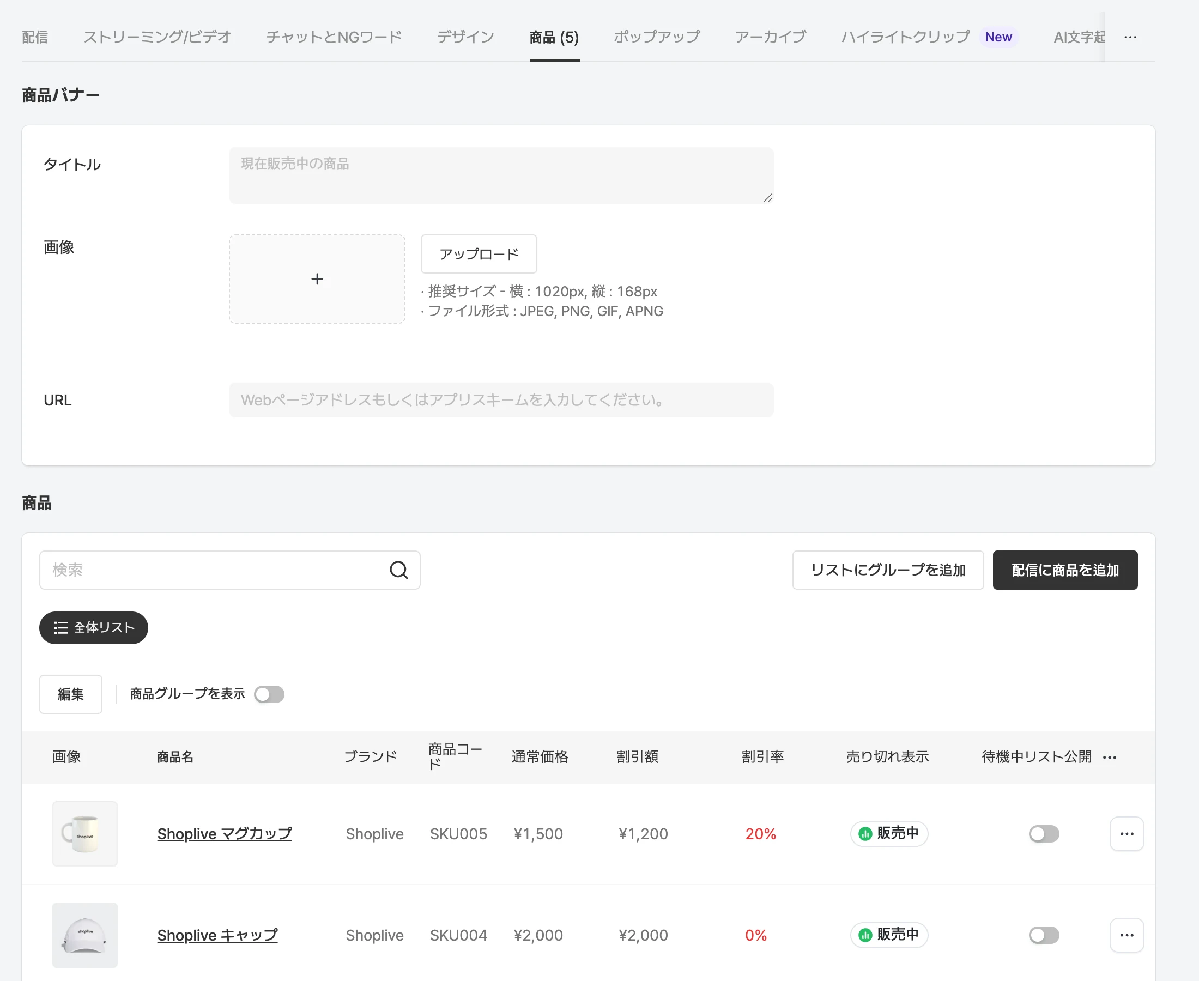Open the tab overflow three-dots menu
This screenshot has height=981, width=1199.
[x=1130, y=37]
